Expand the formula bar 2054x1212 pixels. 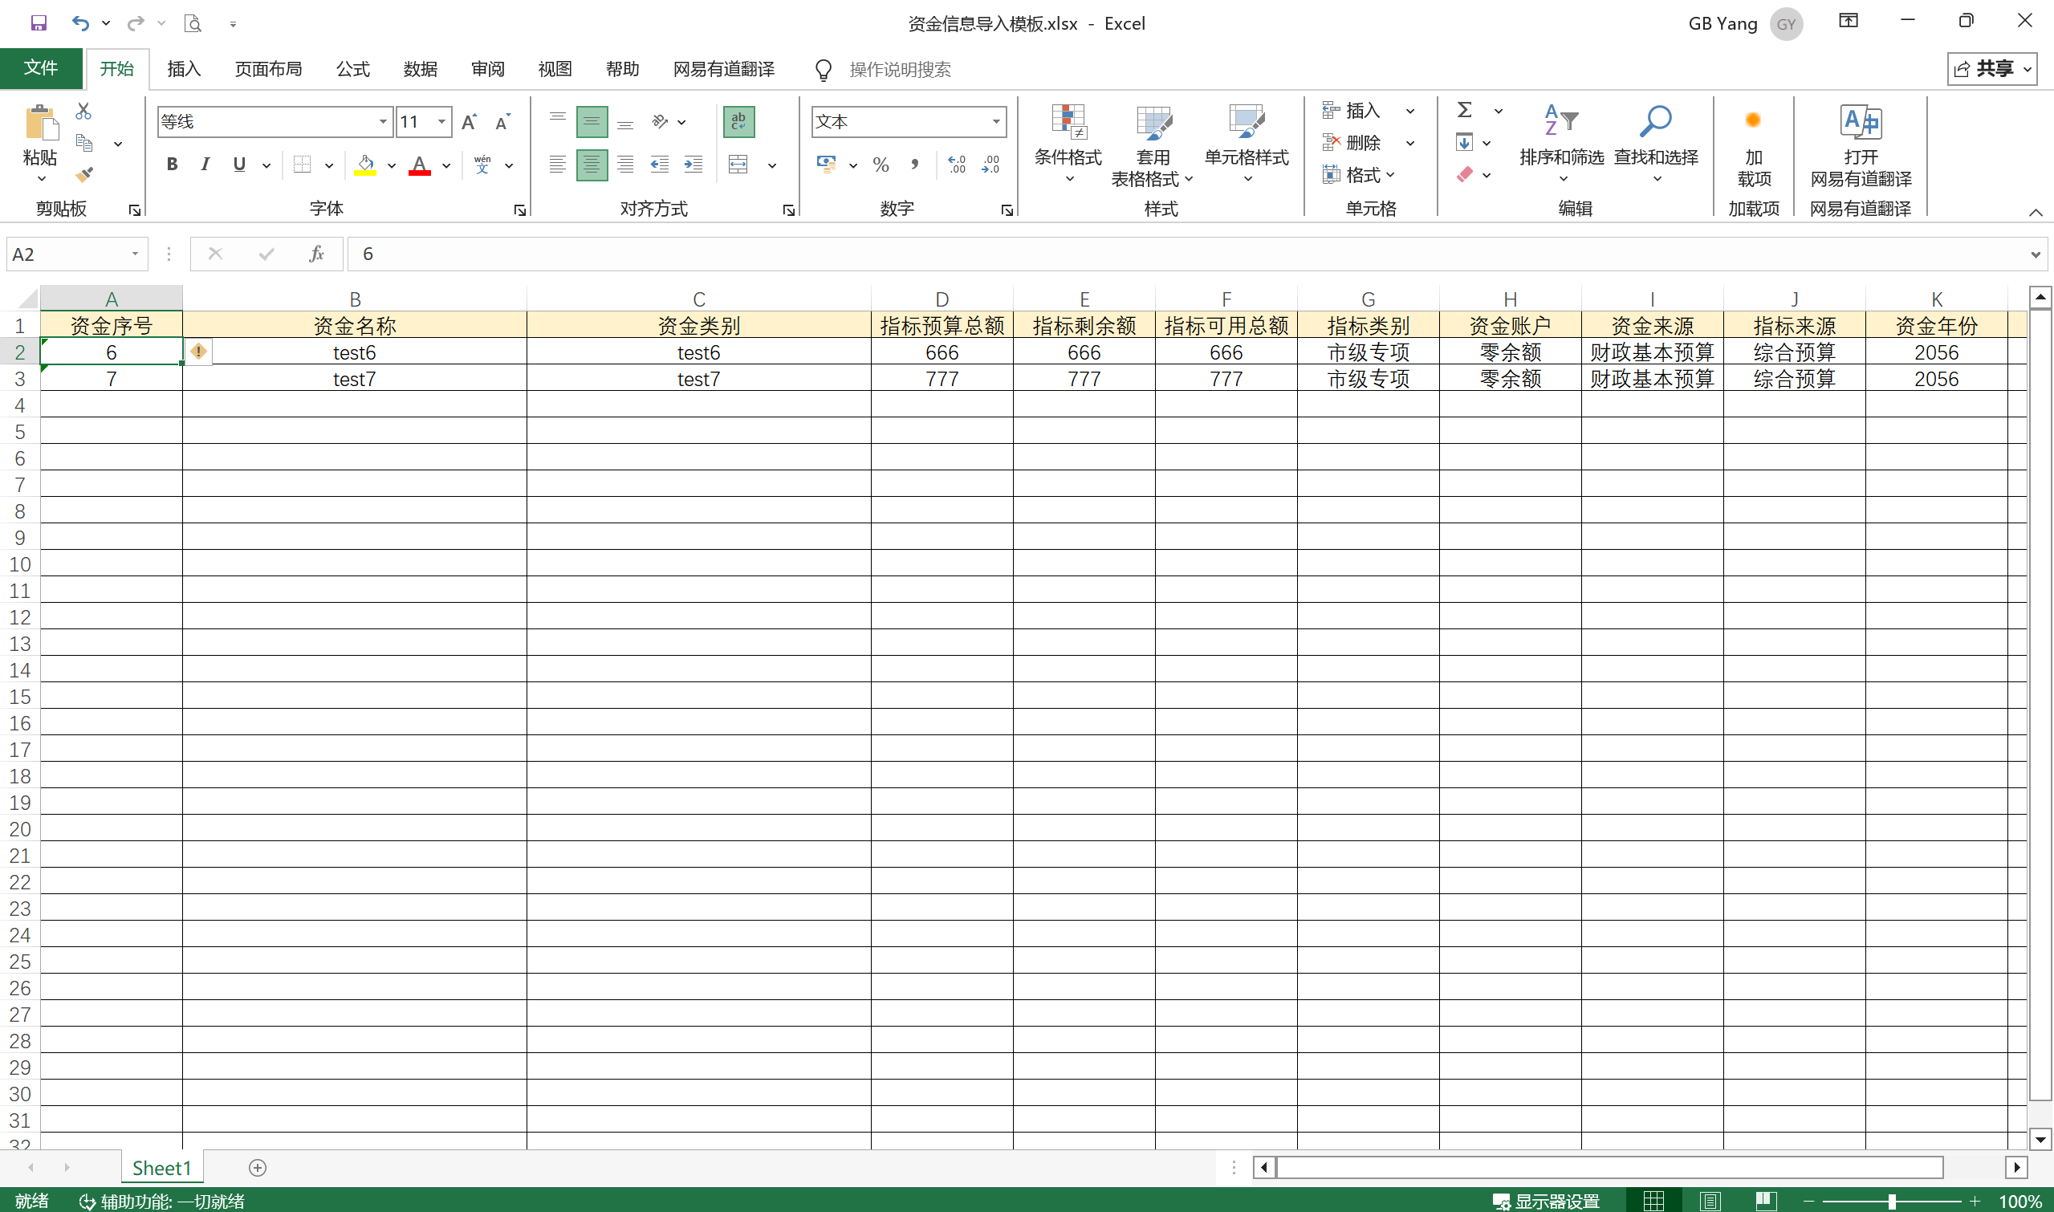click(x=2036, y=254)
